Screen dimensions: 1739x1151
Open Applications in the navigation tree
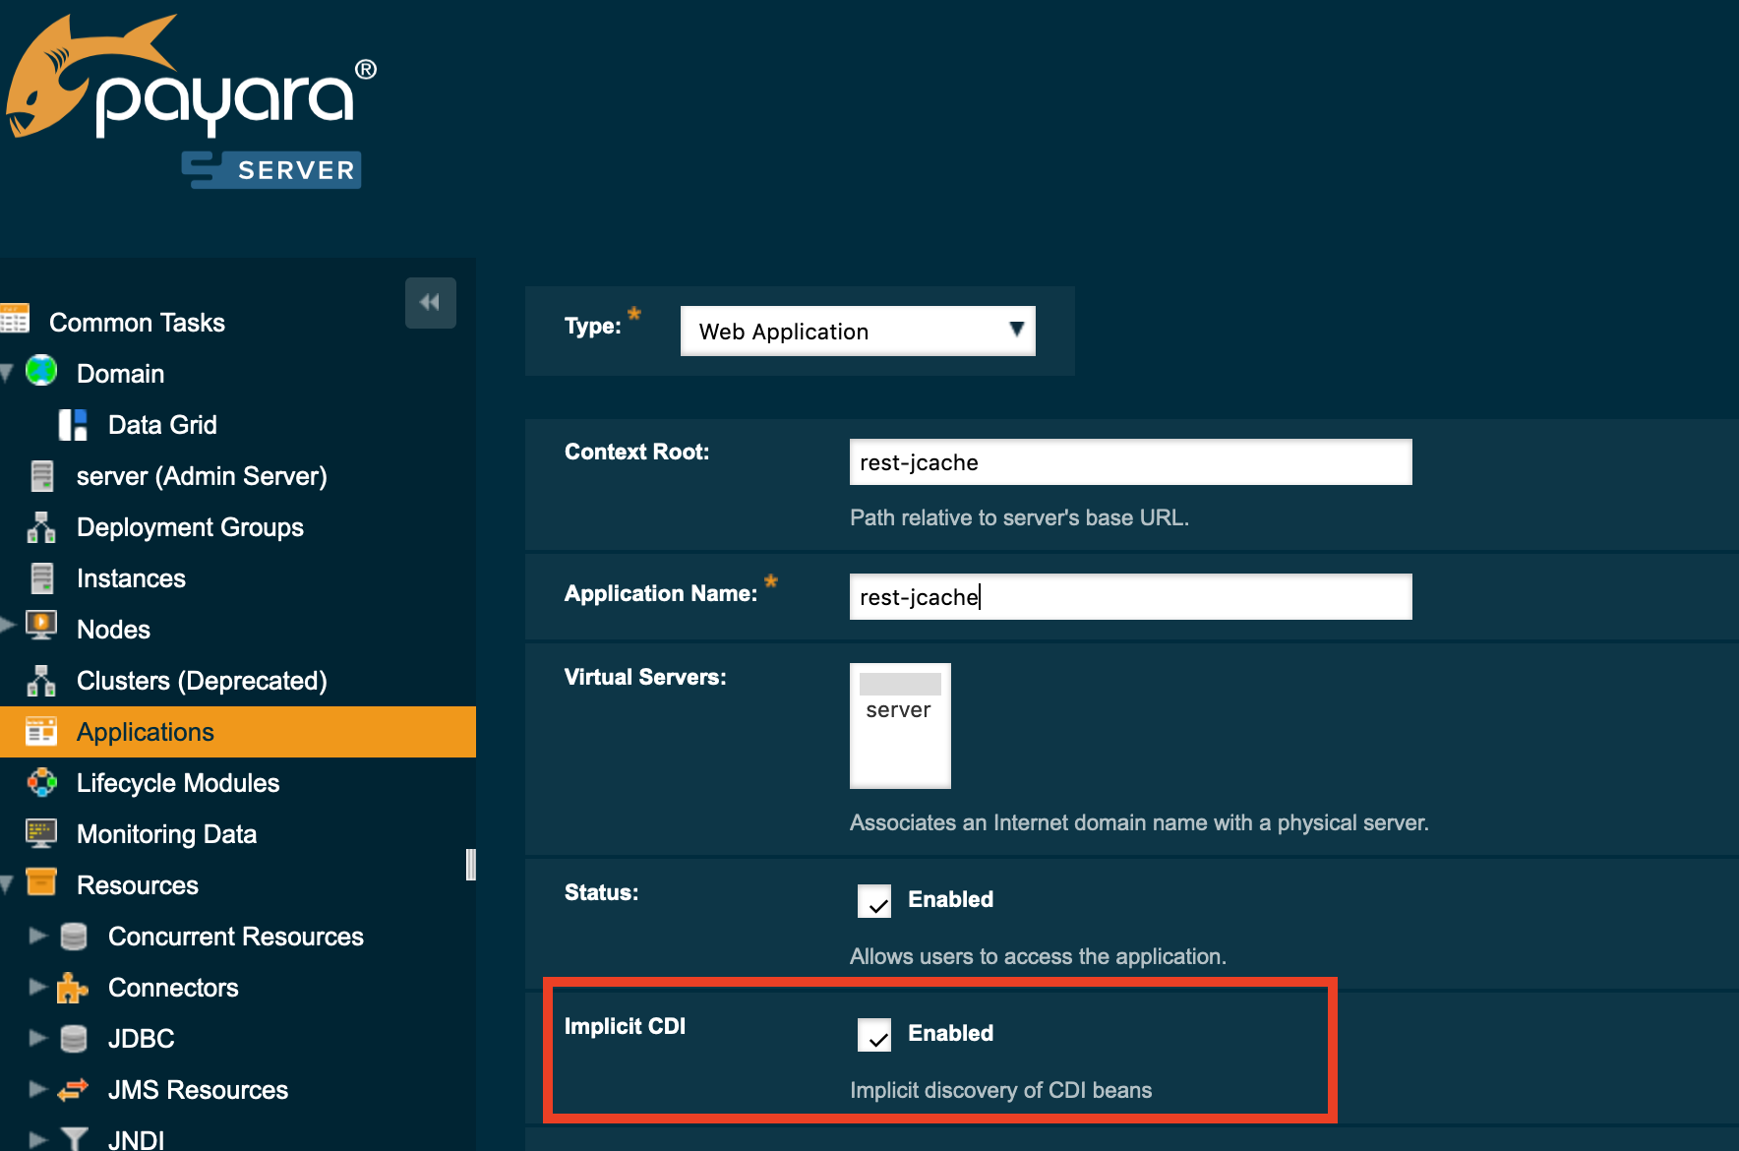146,732
